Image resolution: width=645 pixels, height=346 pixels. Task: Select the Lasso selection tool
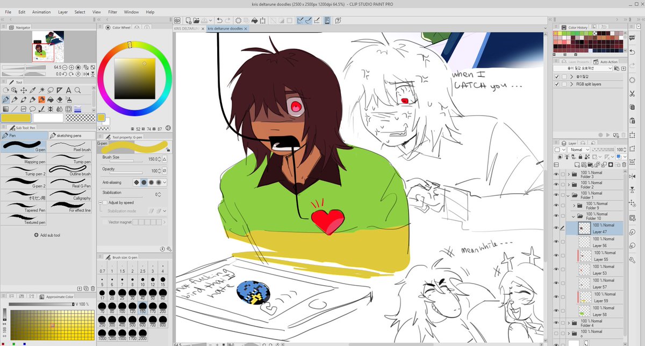(x=51, y=90)
